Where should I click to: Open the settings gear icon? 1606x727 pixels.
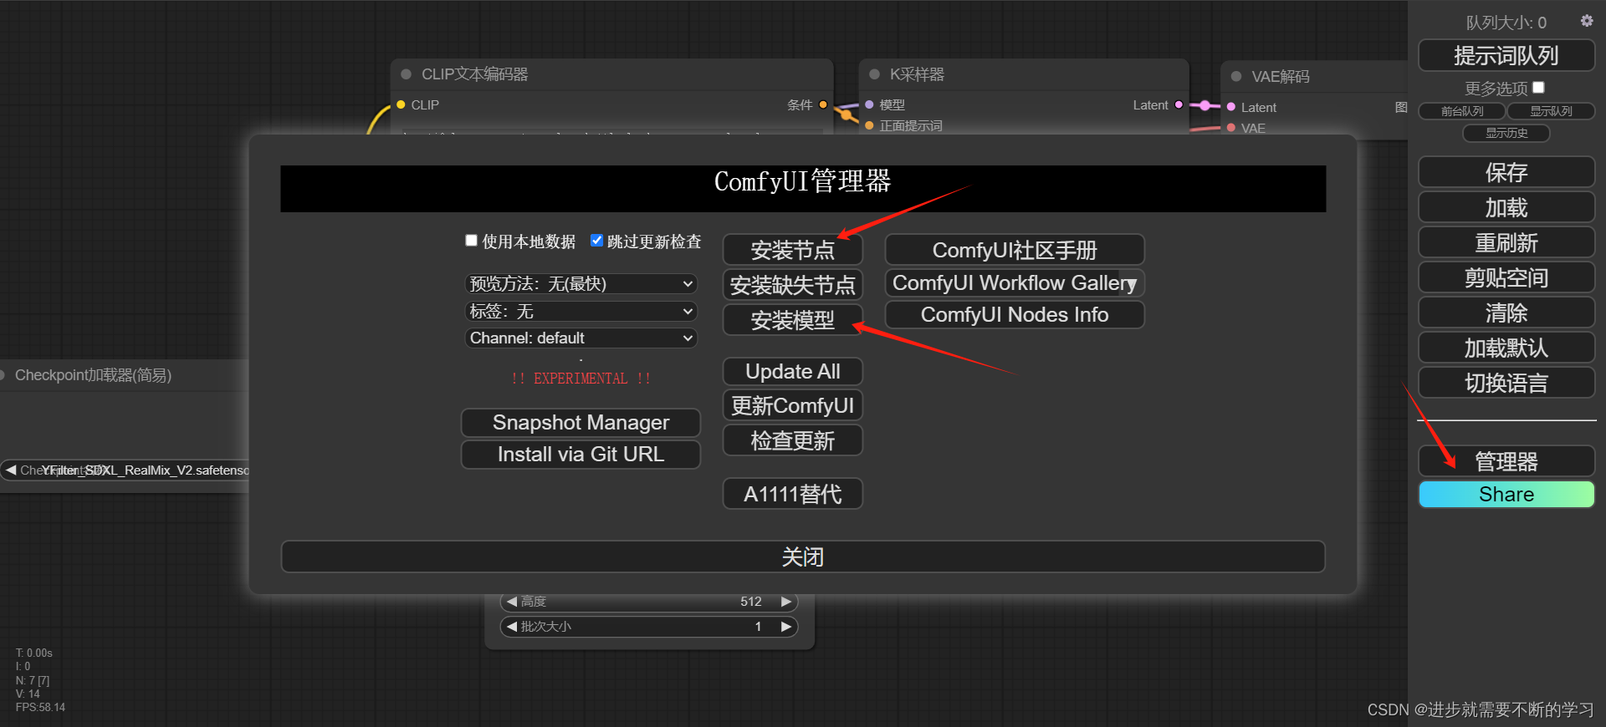[x=1586, y=21]
